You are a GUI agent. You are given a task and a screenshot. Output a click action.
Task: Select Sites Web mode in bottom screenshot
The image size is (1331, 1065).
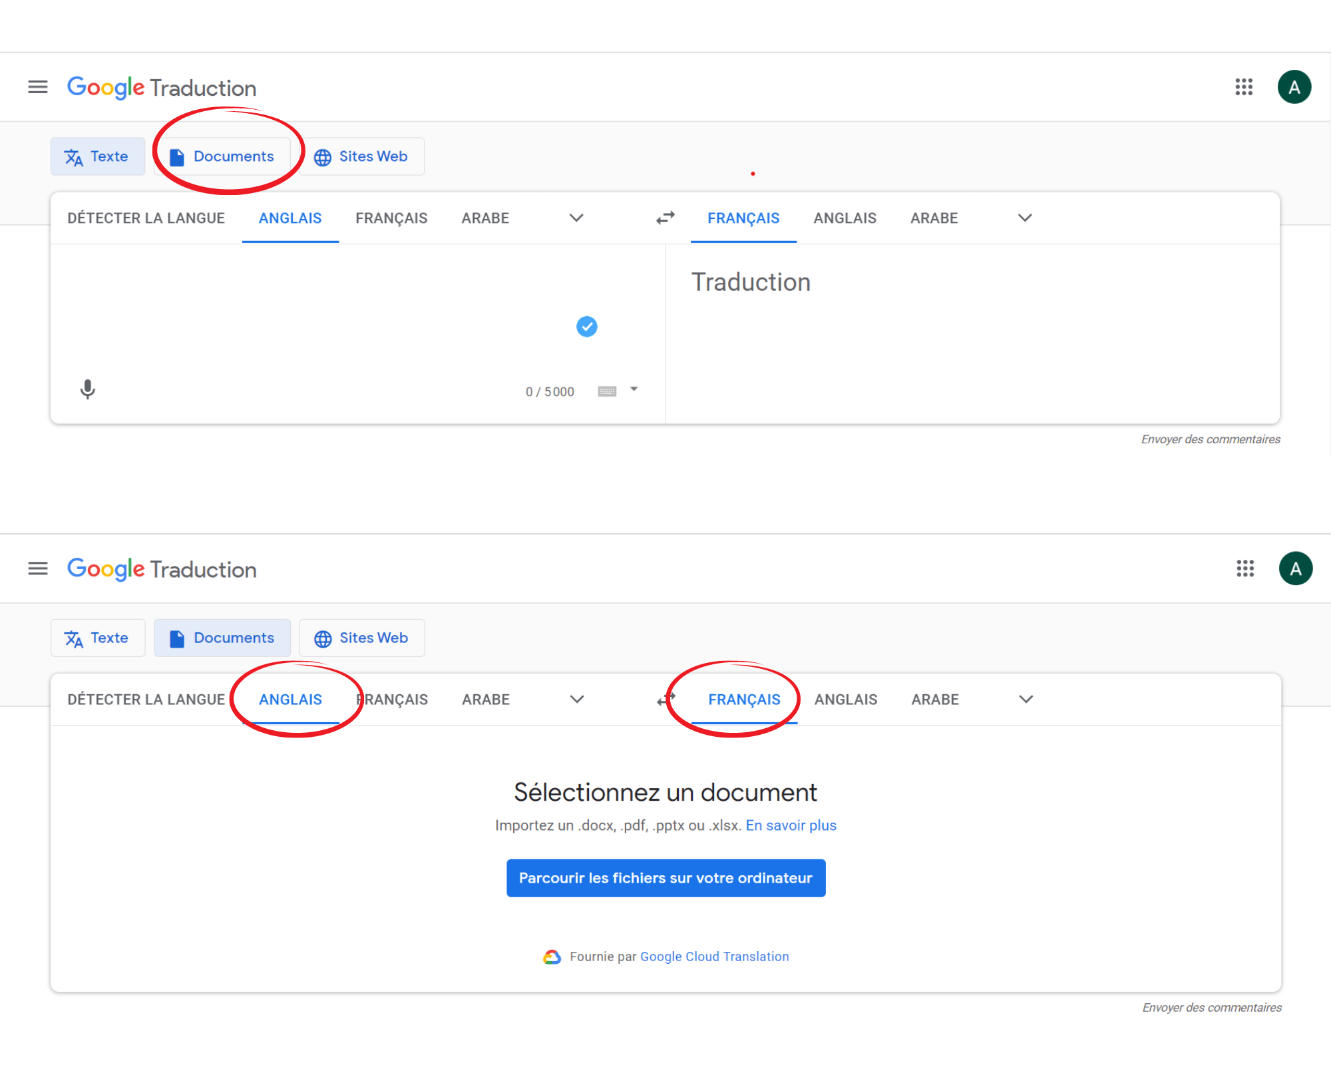(x=362, y=638)
